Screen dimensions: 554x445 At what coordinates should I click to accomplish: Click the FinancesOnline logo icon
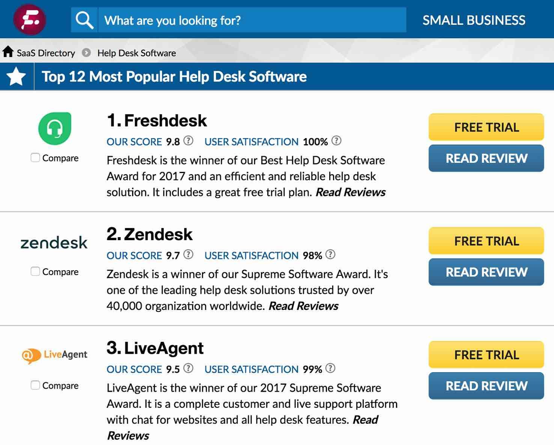click(x=30, y=20)
